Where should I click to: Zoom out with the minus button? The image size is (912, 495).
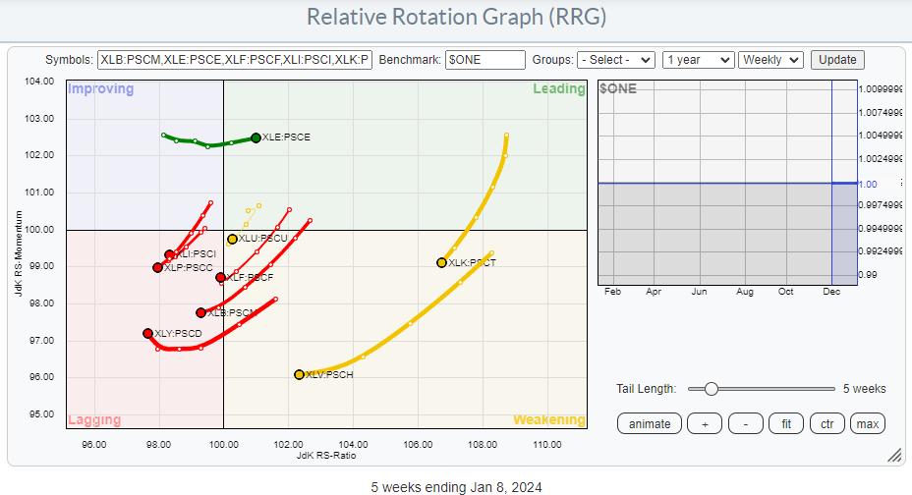tap(746, 423)
